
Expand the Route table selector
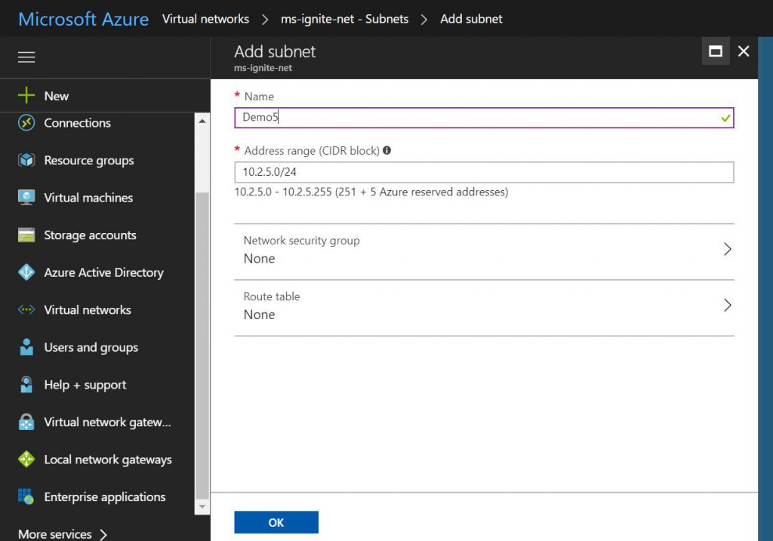[484, 306]
